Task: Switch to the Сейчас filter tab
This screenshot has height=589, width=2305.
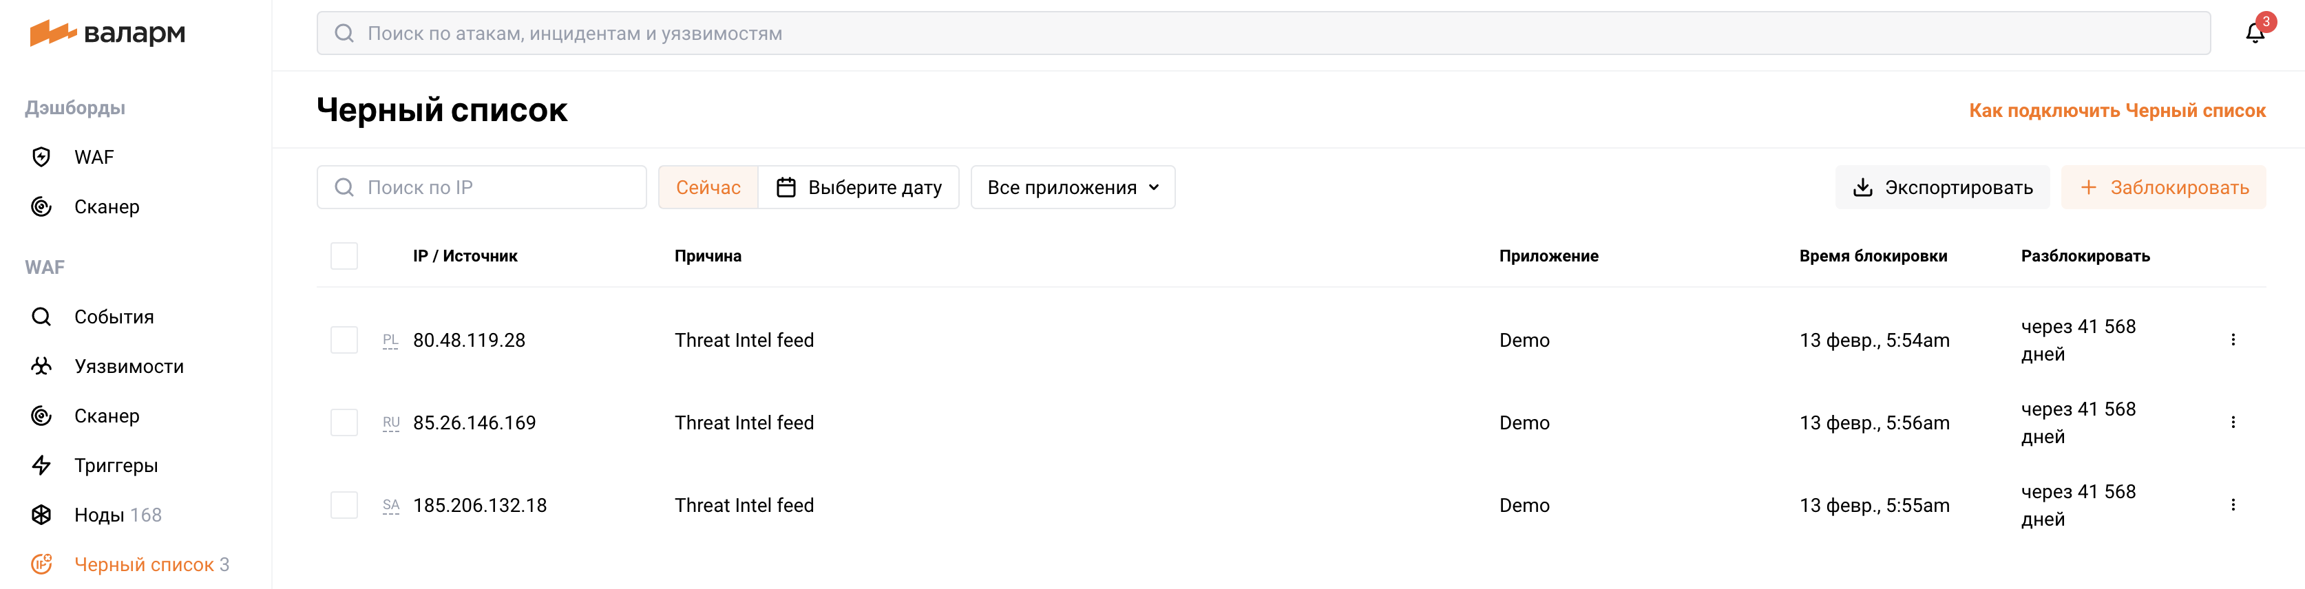Action: click(708, 186)
